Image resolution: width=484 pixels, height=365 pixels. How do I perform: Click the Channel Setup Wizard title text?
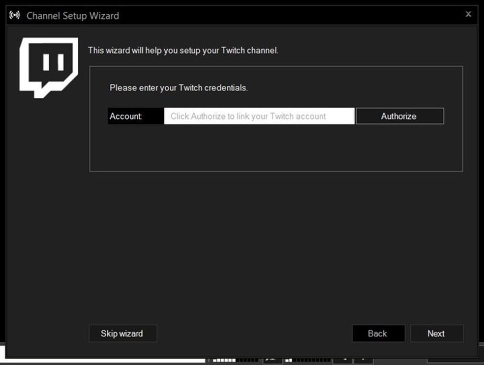click(72, 16)
